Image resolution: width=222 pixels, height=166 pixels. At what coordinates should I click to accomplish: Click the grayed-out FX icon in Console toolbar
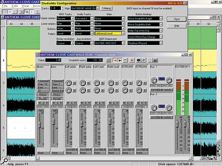150,60
